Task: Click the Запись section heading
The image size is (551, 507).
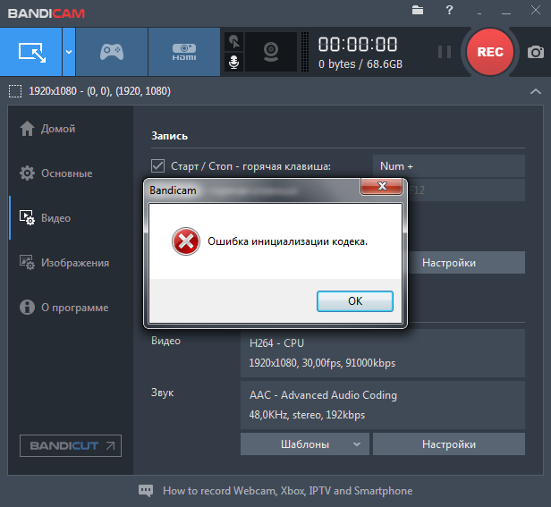Action: point(169,136)
